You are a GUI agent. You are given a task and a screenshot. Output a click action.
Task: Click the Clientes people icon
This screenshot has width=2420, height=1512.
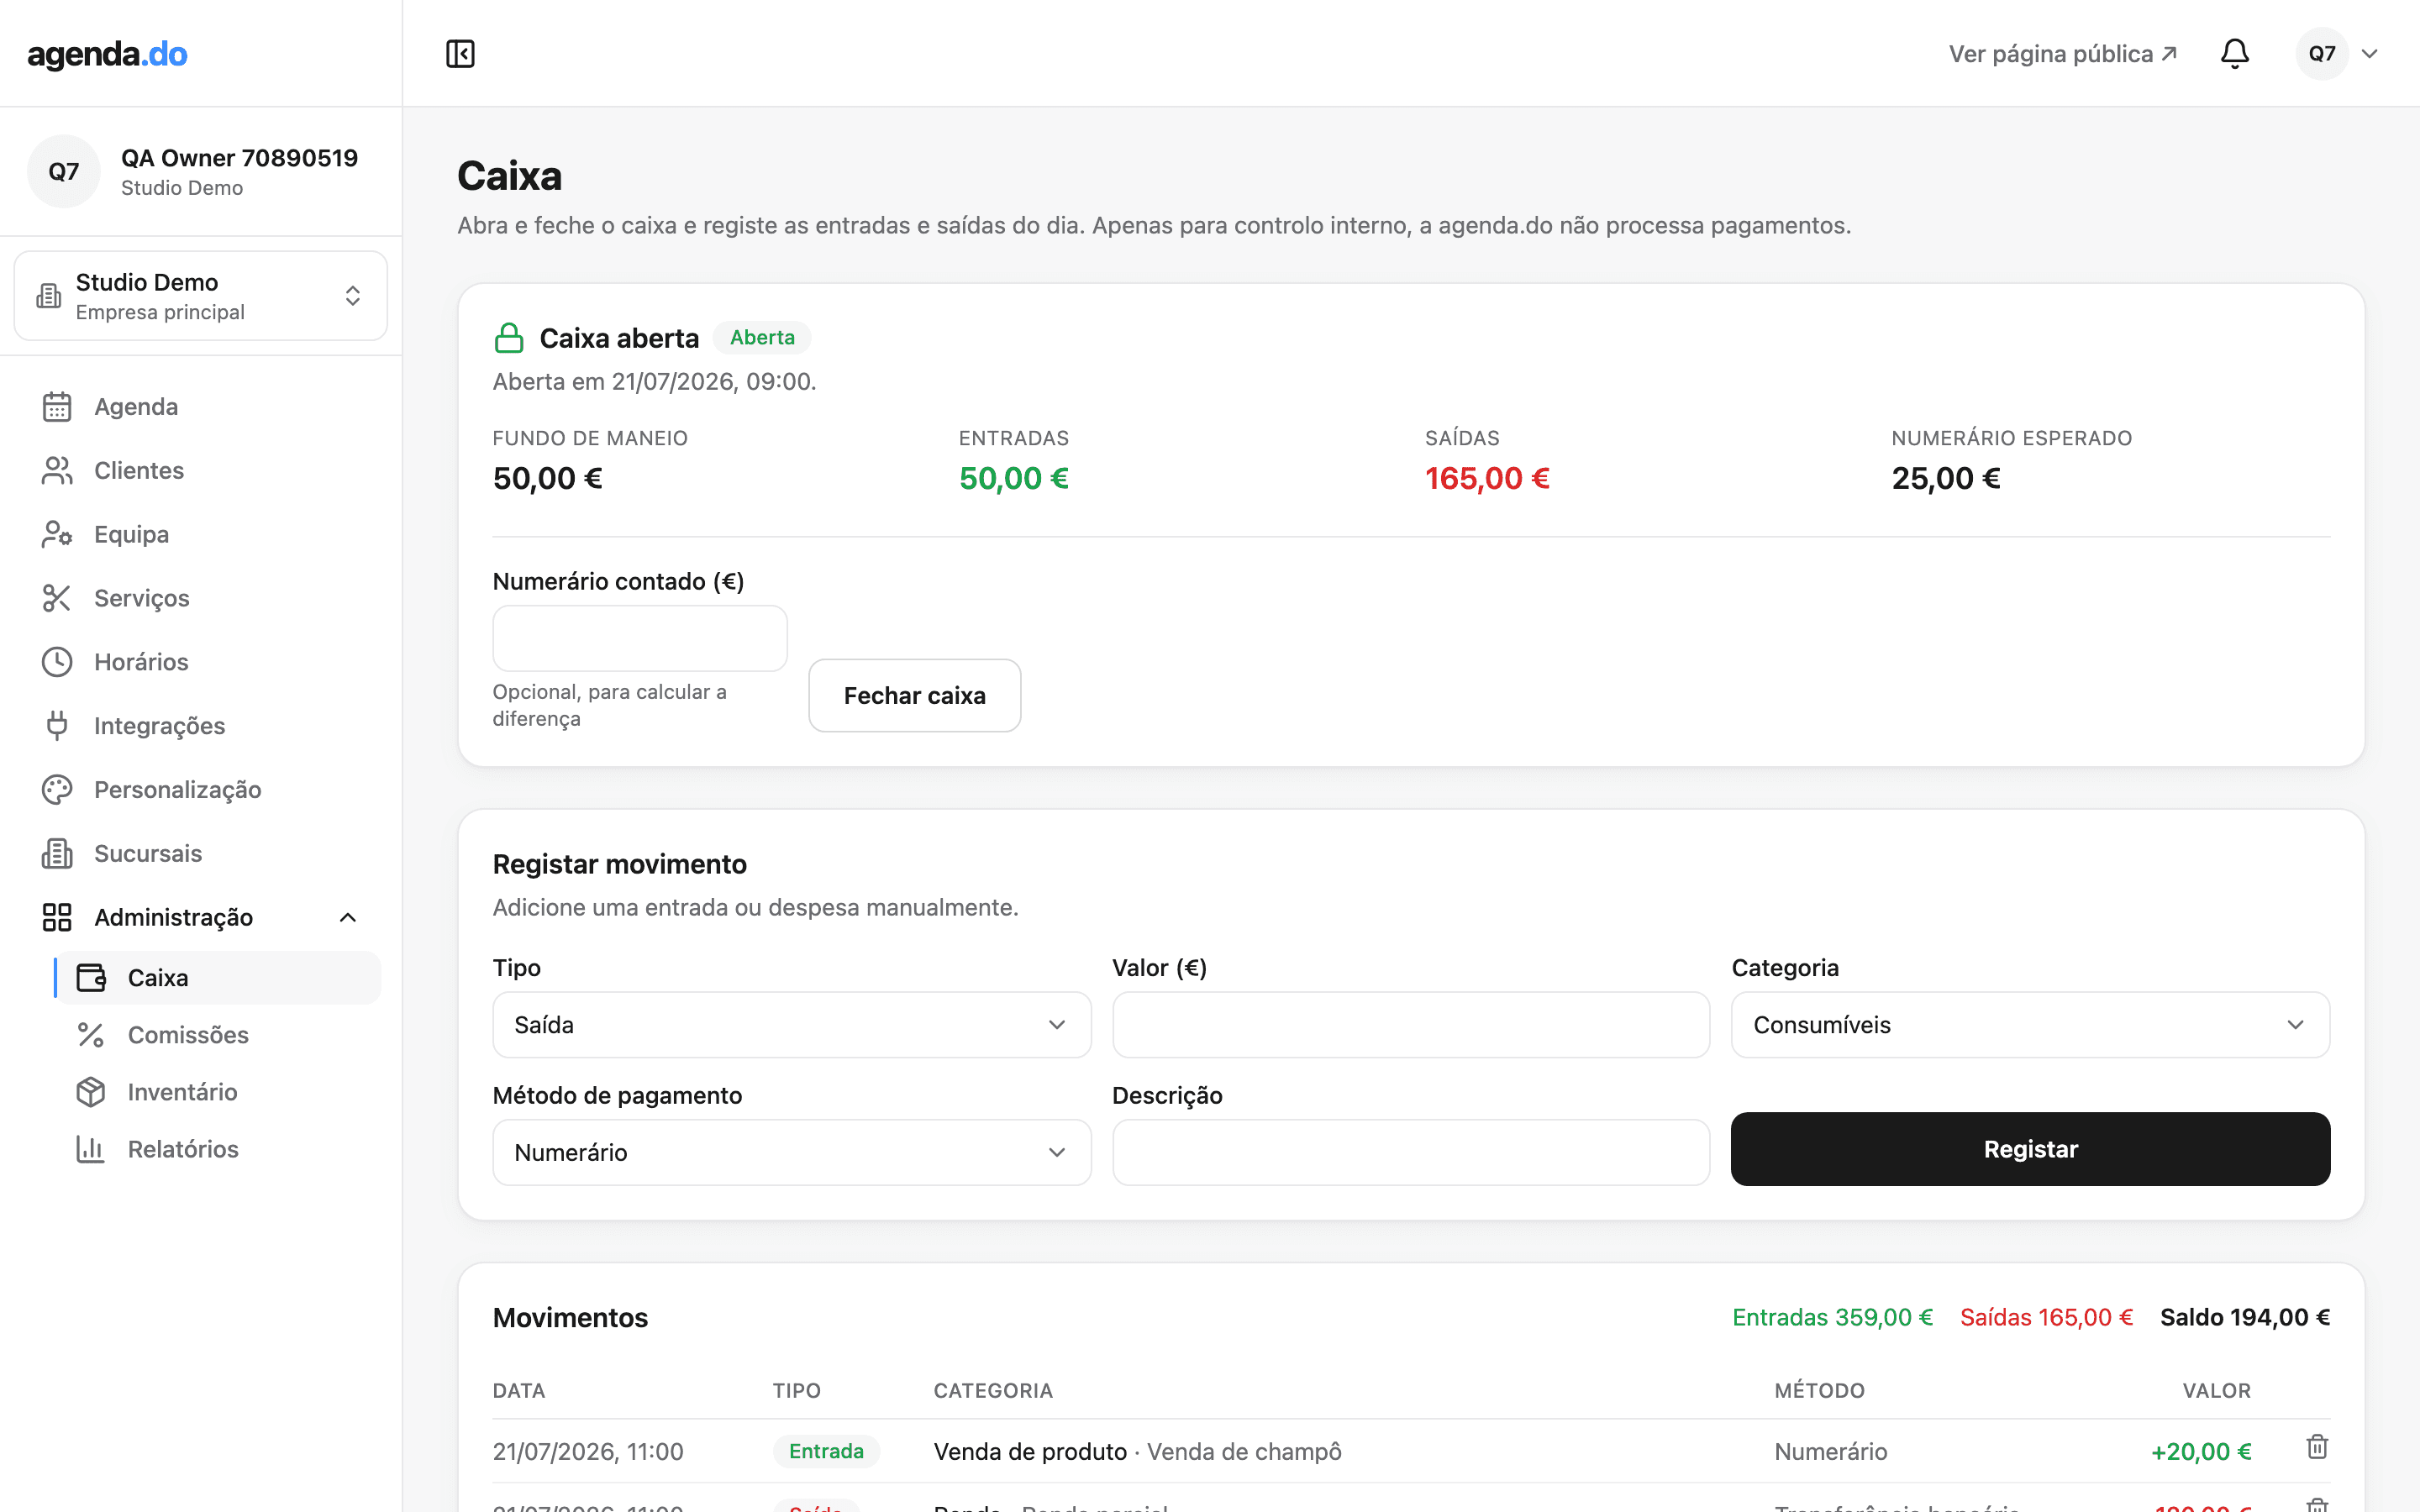pyautogui.click(x=57, y=471)
